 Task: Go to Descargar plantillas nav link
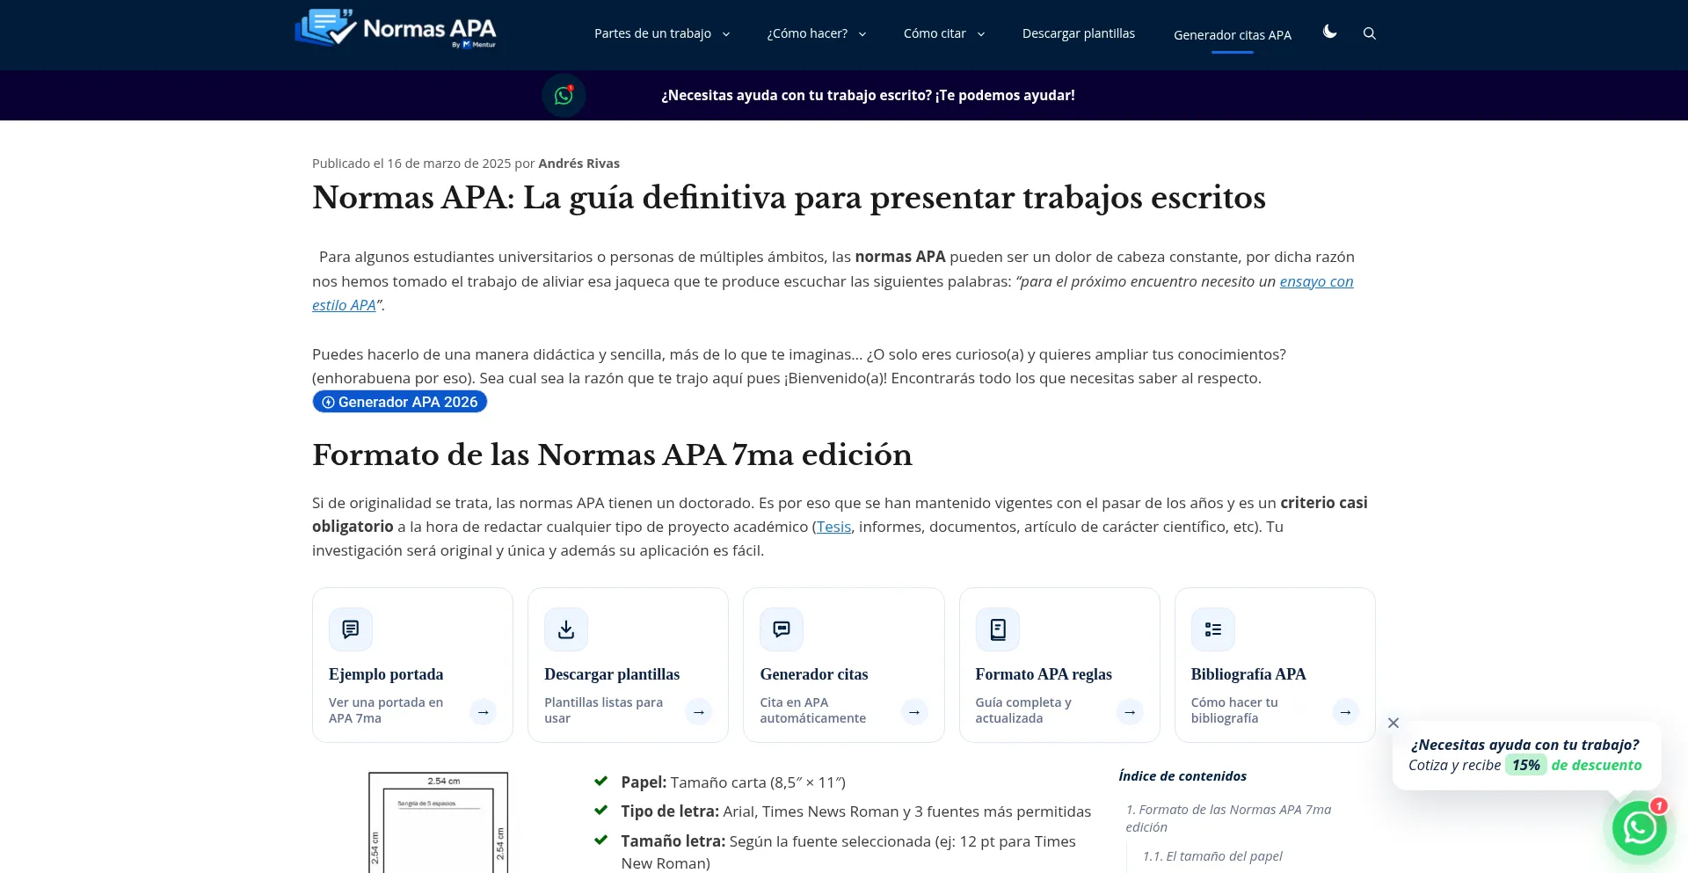[x=1079, y=33]
